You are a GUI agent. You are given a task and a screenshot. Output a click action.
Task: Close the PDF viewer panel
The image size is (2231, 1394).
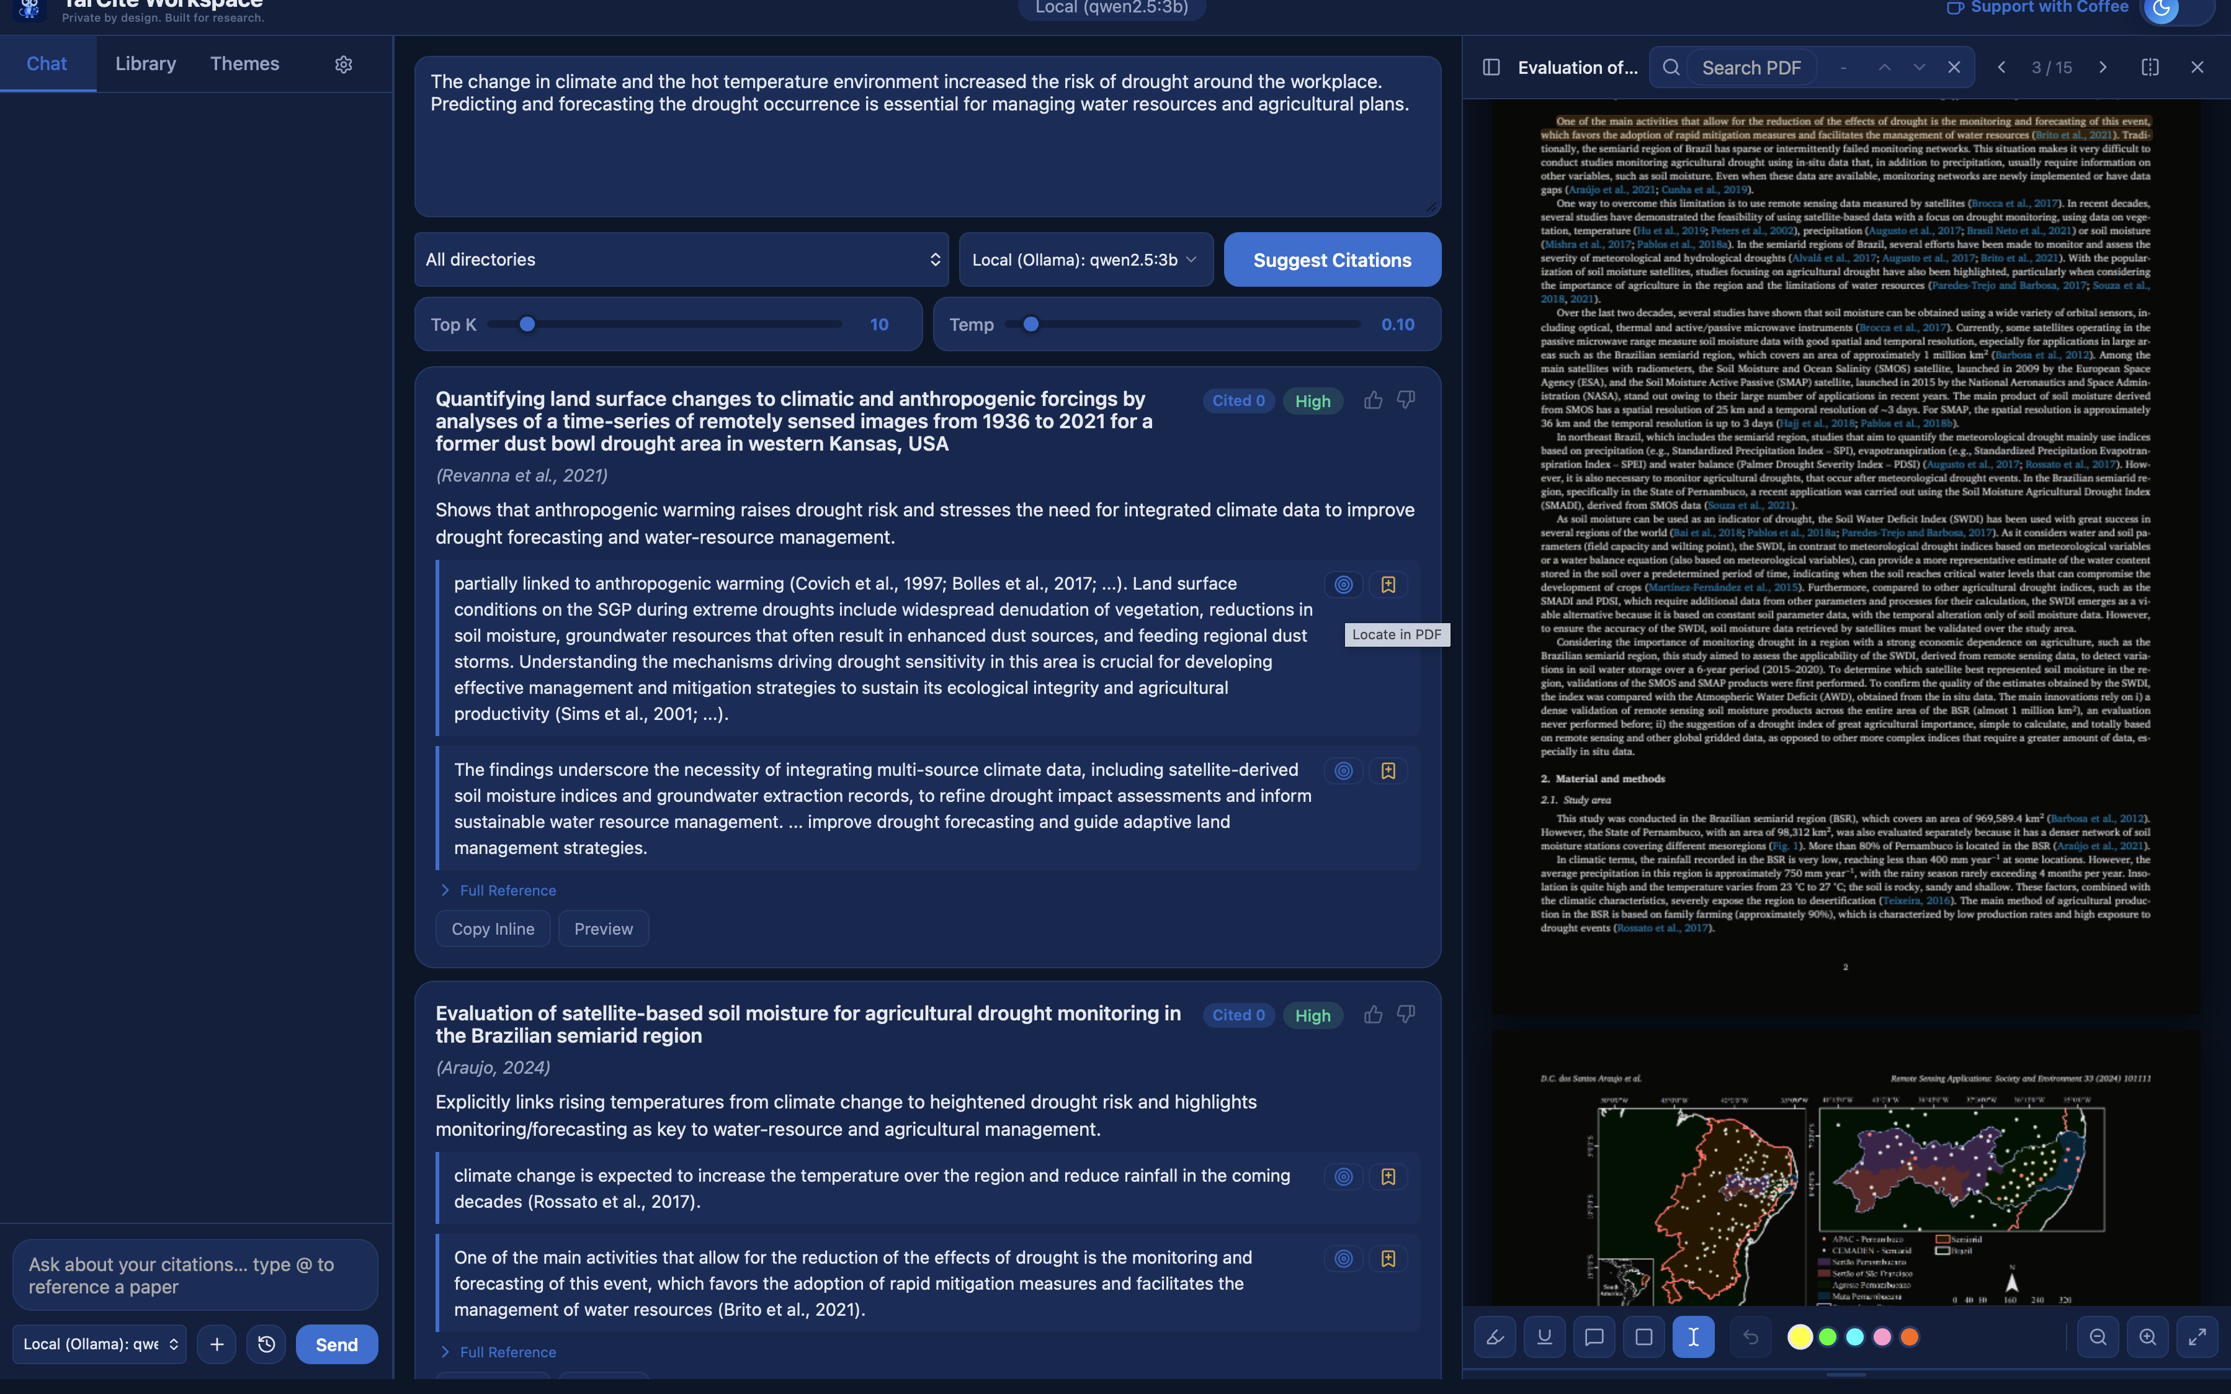tap(2197, 67)
